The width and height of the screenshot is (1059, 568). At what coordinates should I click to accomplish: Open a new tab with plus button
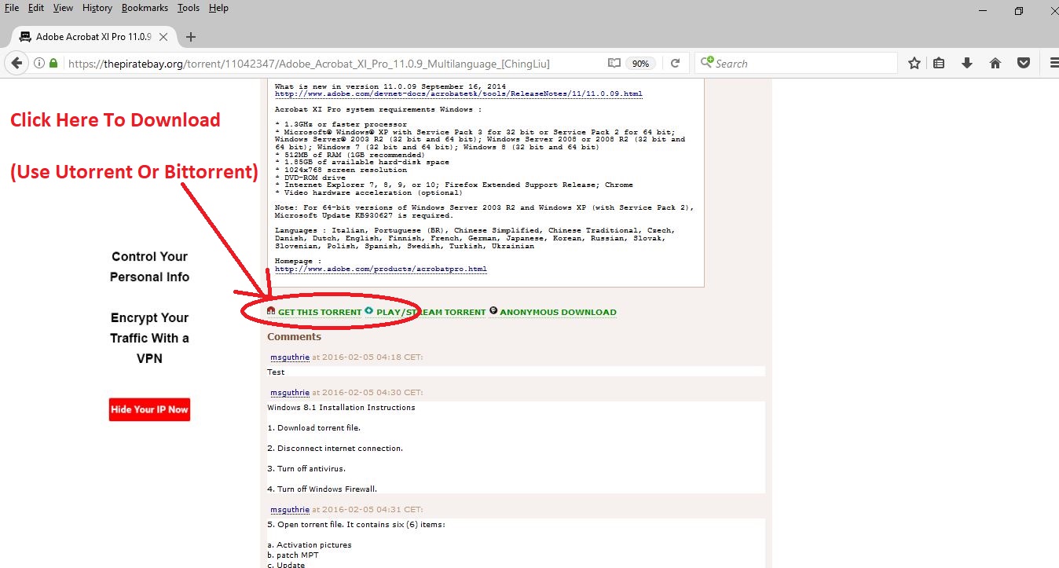191,37
